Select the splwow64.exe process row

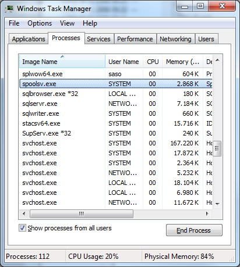(x=116, y=74)
